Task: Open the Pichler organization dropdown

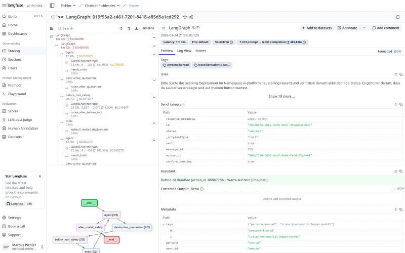Action: (68, 6)
